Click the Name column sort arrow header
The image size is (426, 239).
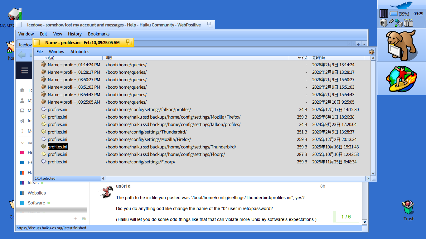(x=46, y=58)
